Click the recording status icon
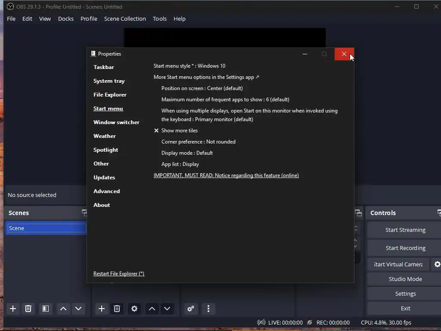The width and height of the screenshot is (441, 331). coord(309,322)
